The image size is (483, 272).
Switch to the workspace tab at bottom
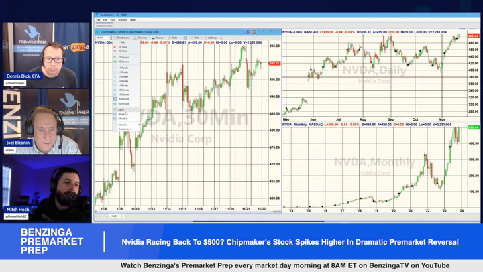(114, 216)
